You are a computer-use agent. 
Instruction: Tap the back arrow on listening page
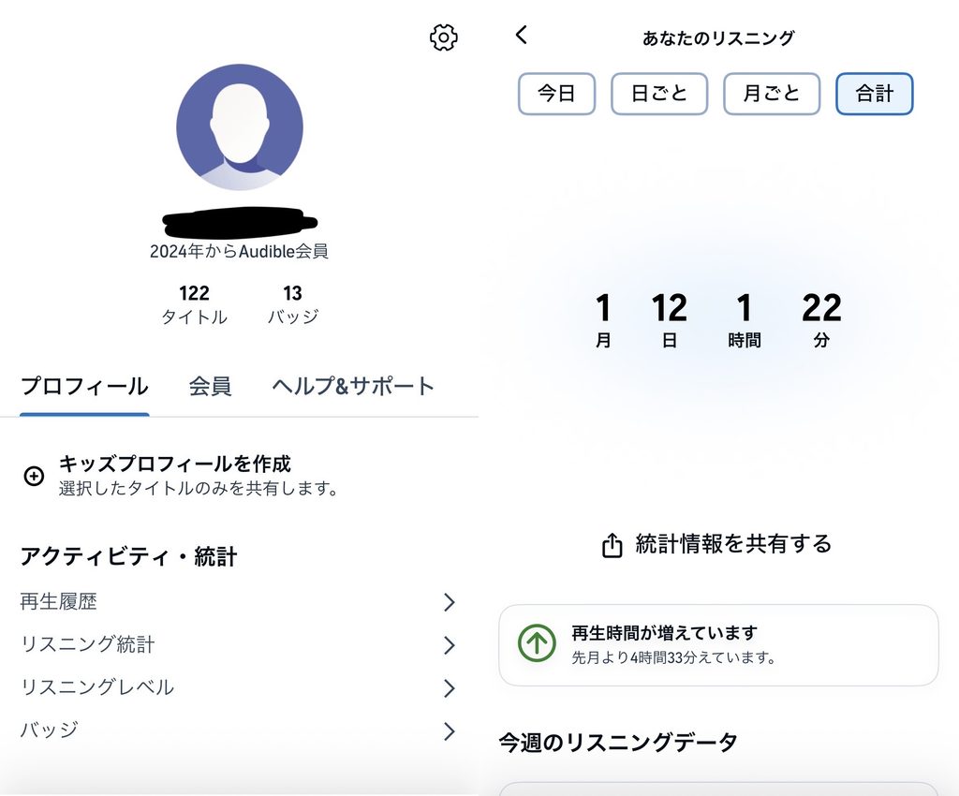521,35
